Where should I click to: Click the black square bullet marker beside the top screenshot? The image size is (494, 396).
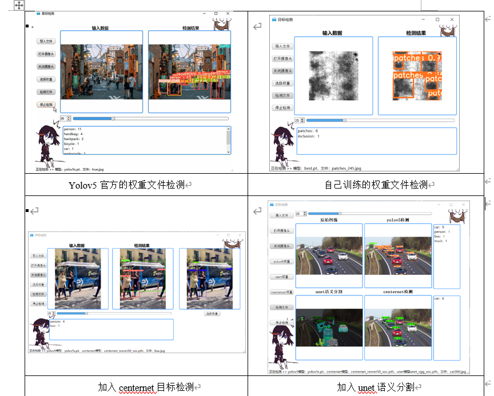click(27, 26)
